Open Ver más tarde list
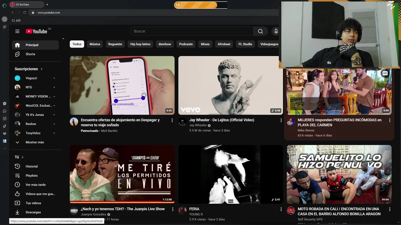This screenshot has width=401, height=225. pos(35,185)
